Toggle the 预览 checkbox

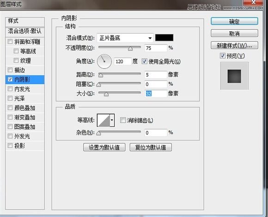[222, 56]
